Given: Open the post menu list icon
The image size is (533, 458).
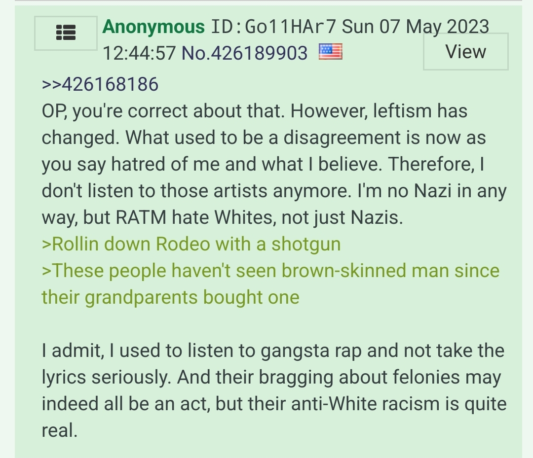Looking at the screenshot, I should pyautogui.click(x=66, y=33).
